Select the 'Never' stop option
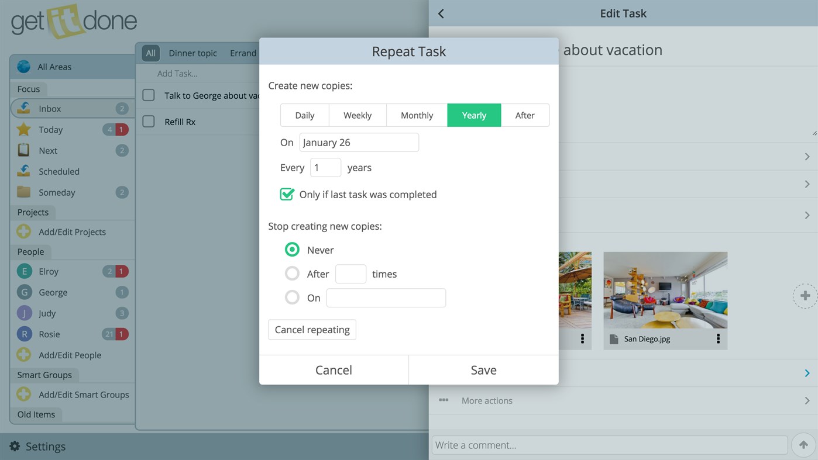The height and width of the screenshot is (460, 818). 292,249
